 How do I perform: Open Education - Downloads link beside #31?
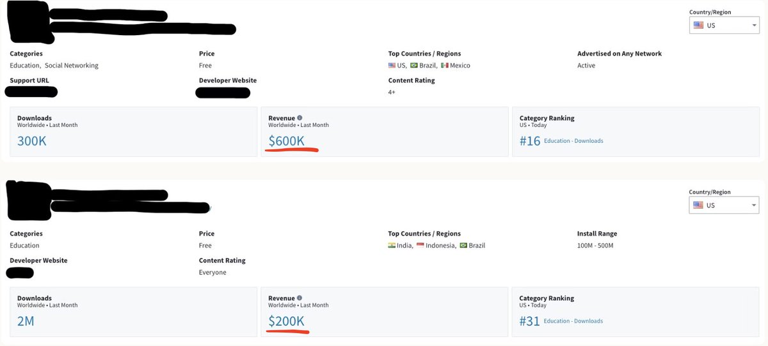(x=573, y=321)
